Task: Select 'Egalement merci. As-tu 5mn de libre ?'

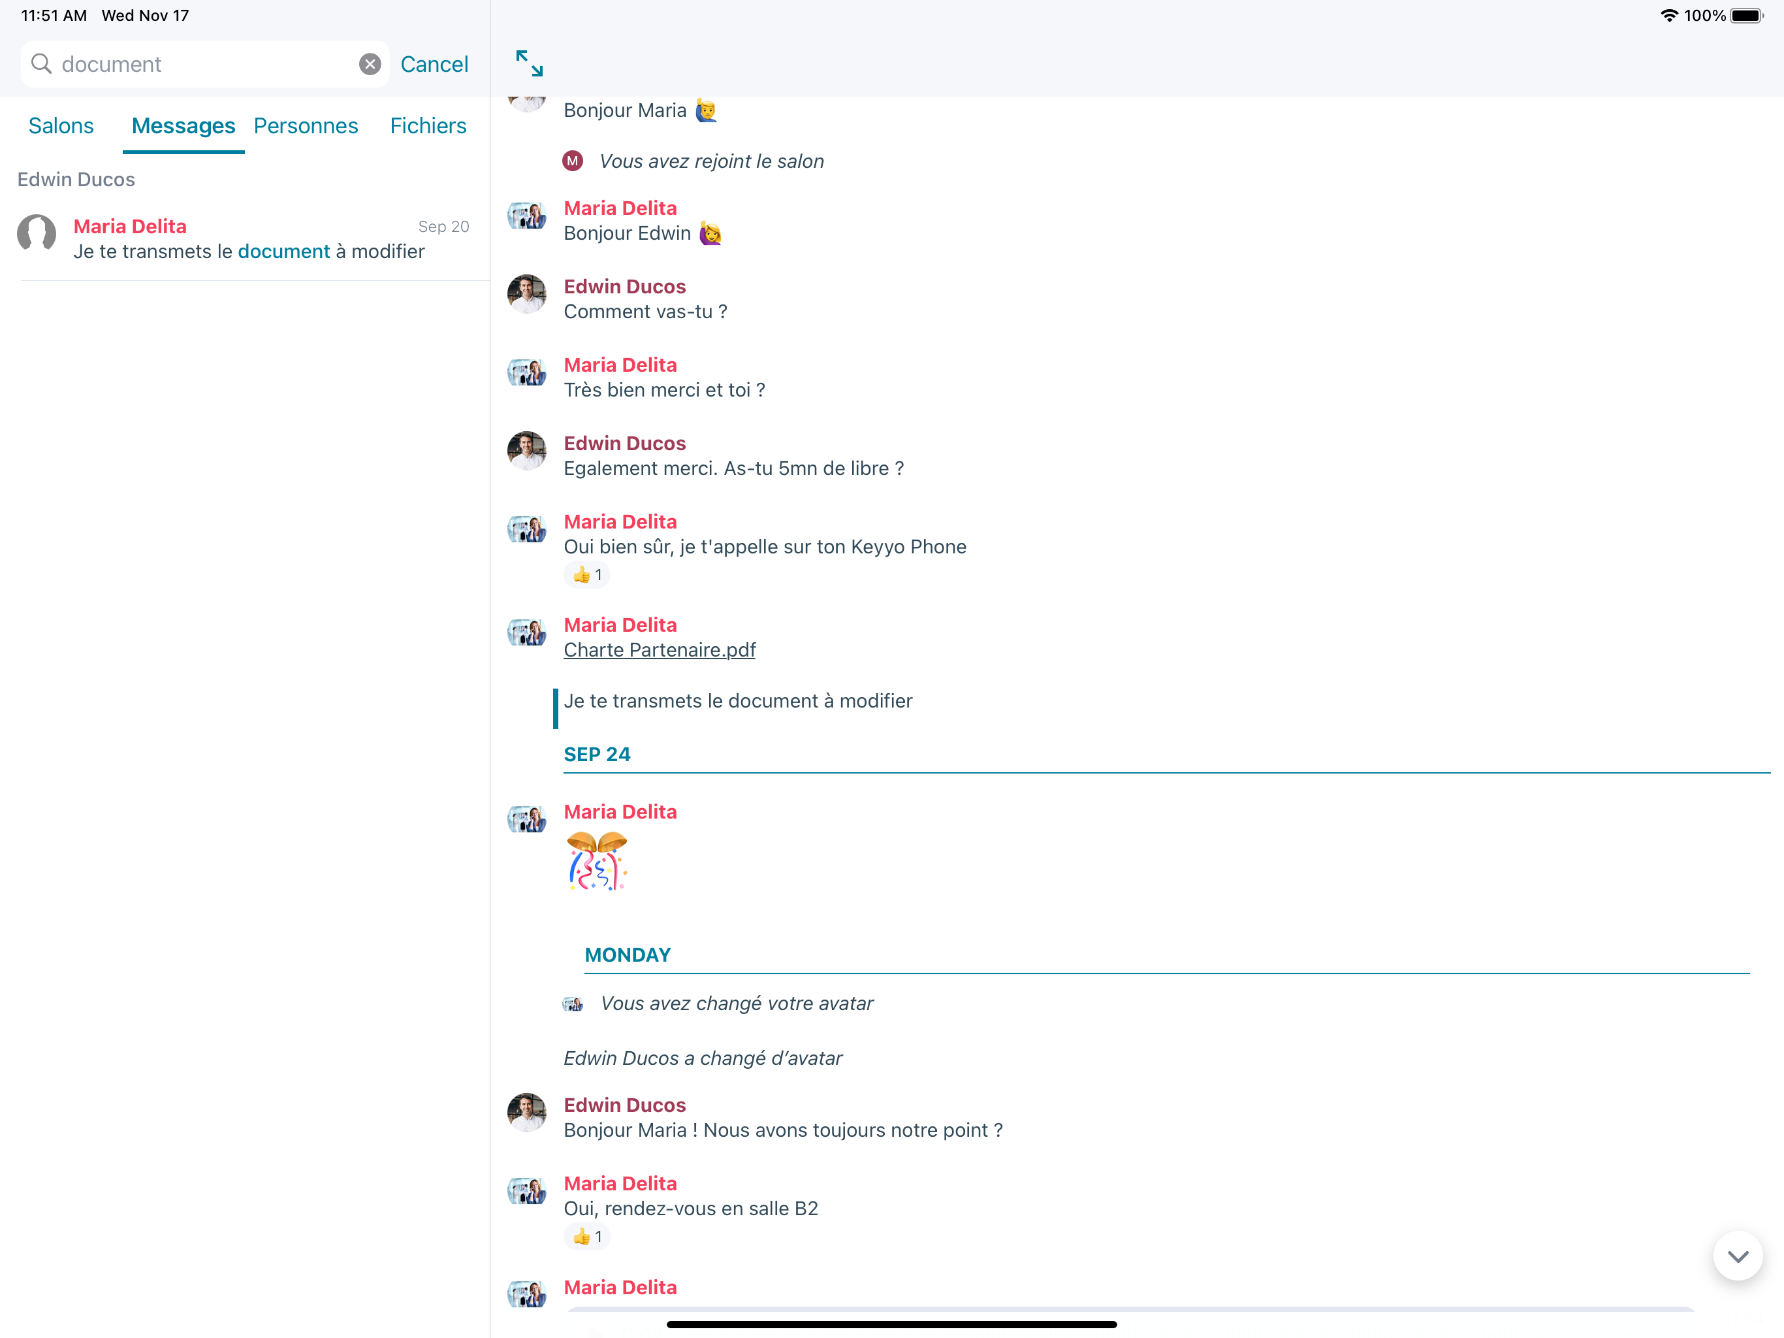Action: tap(734, 469)
